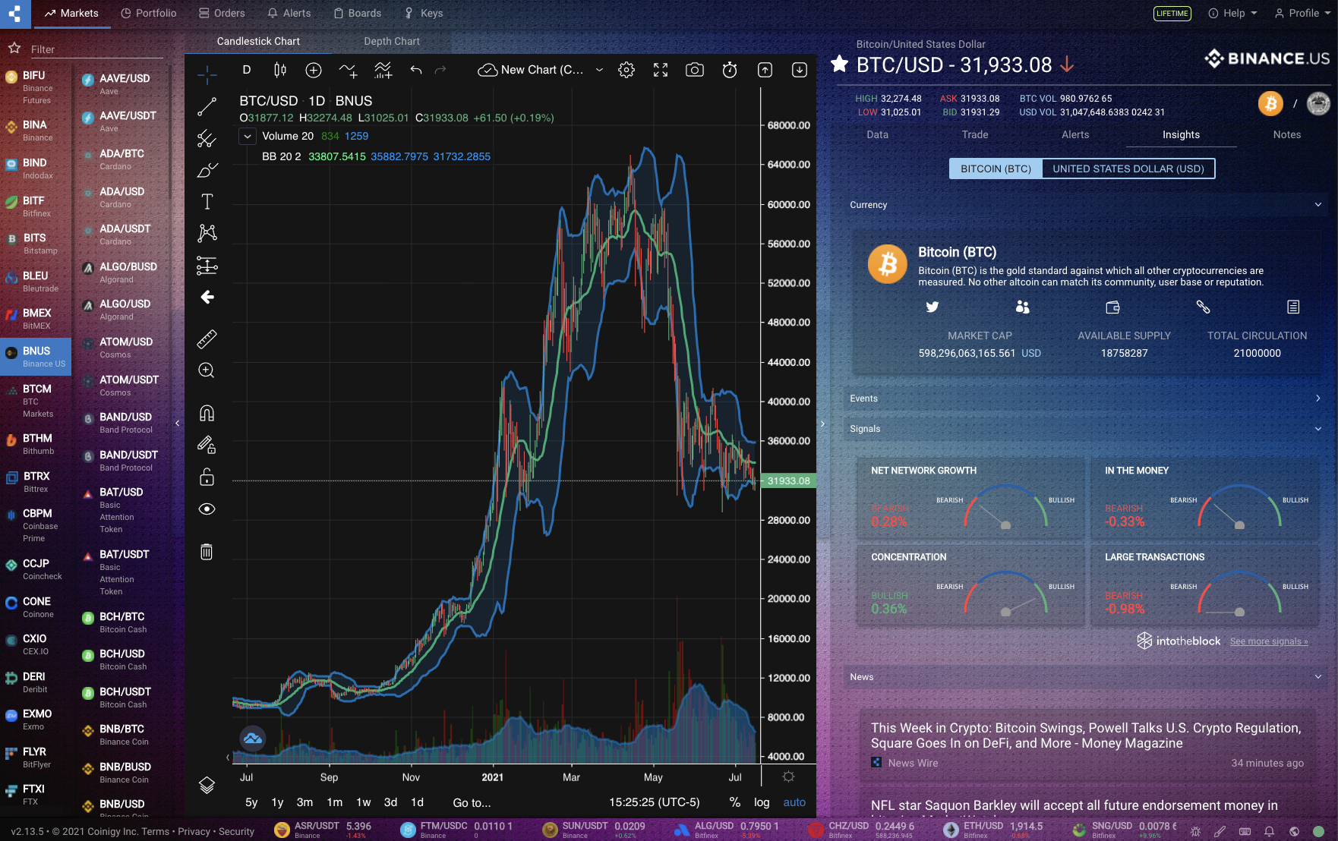Click the back arrow icon in drawing toolbar

point(207,297)
